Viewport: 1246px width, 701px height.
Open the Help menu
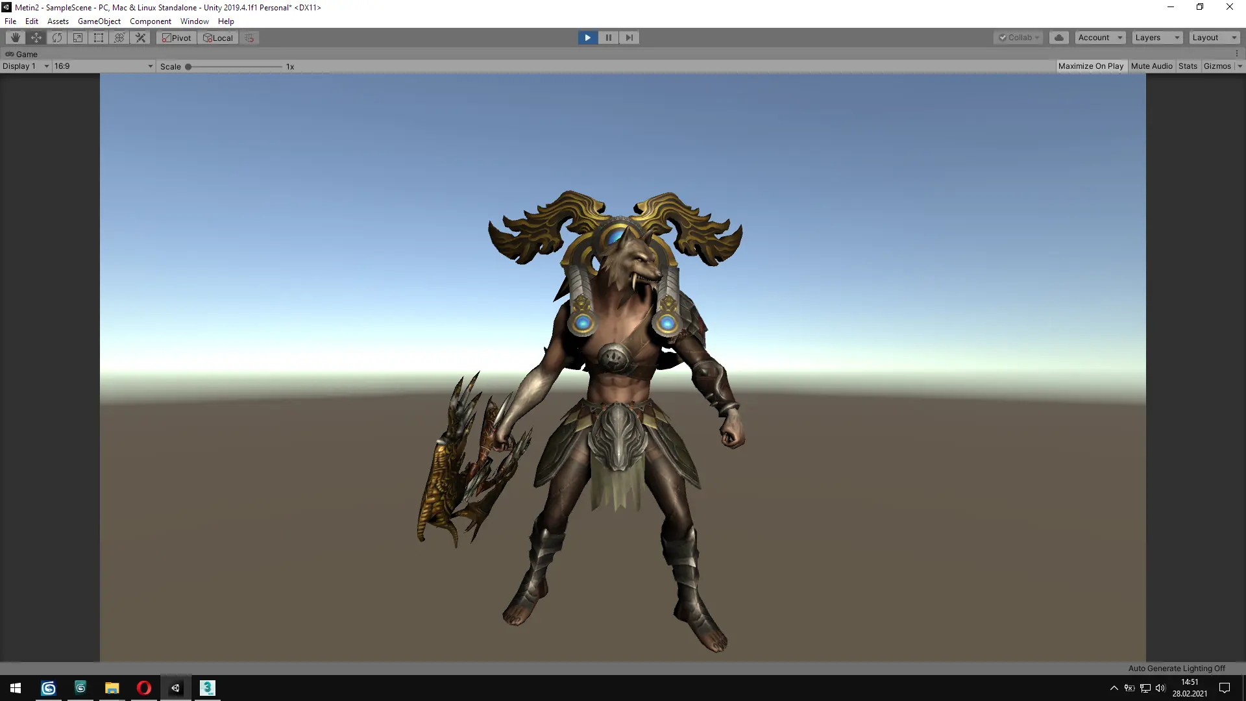click(226, 21)
